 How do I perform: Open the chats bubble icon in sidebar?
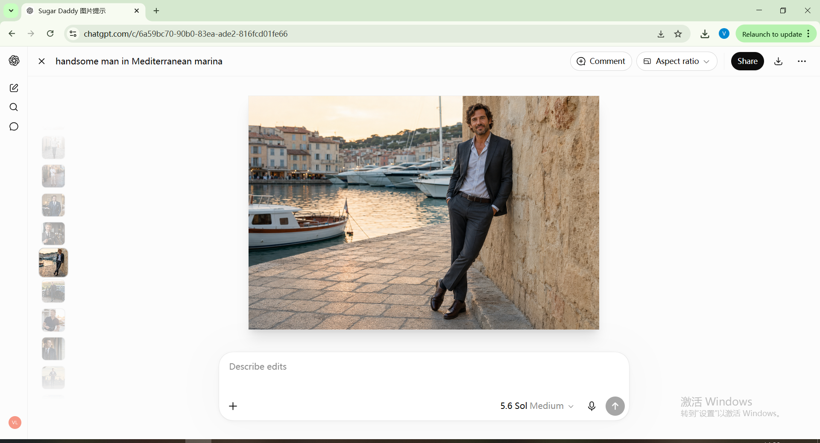tap(14, 127)
